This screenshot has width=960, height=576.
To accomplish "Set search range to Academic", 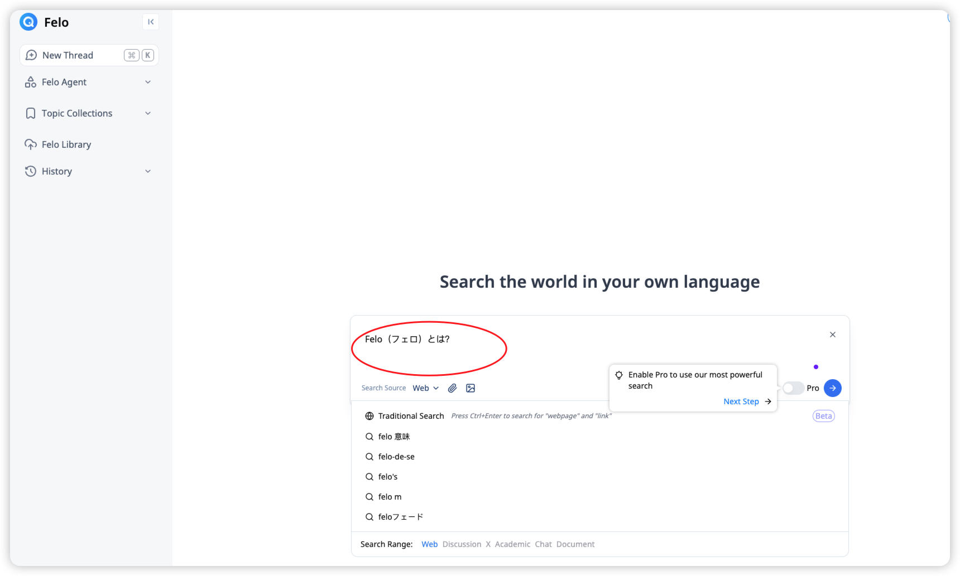I will click(x=512, y=544).
